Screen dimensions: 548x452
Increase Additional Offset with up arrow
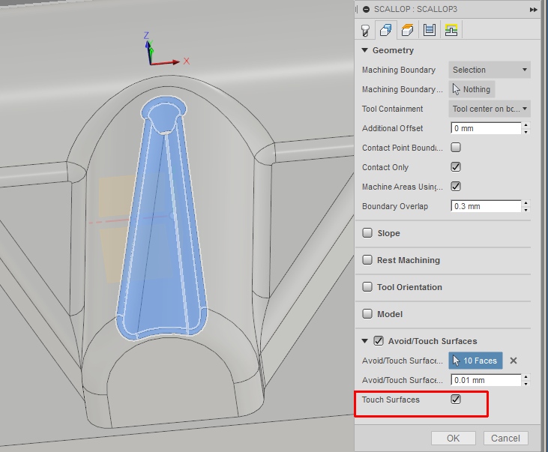pyautogui.click(x=526, y=125)
